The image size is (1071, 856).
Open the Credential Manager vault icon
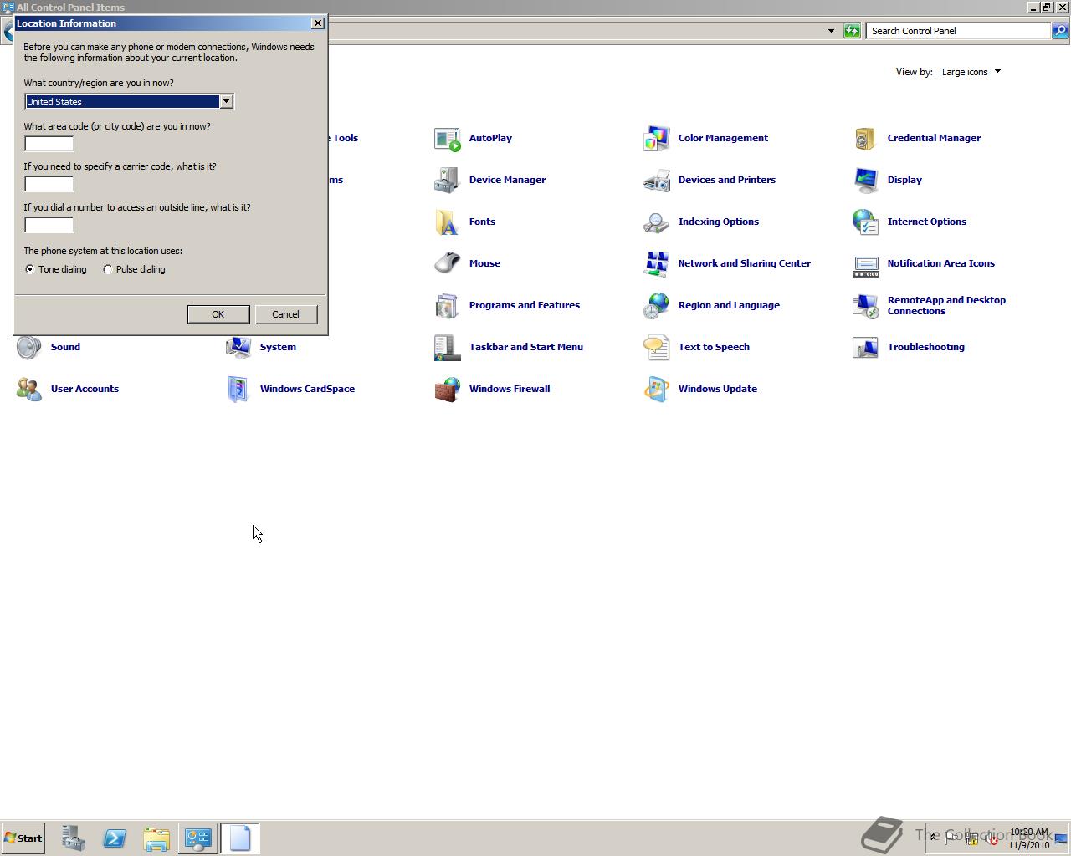click(x=866, y=139)
